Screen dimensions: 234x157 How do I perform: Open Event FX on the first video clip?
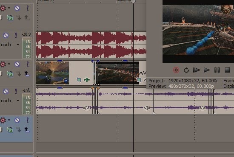coord(87,80)
